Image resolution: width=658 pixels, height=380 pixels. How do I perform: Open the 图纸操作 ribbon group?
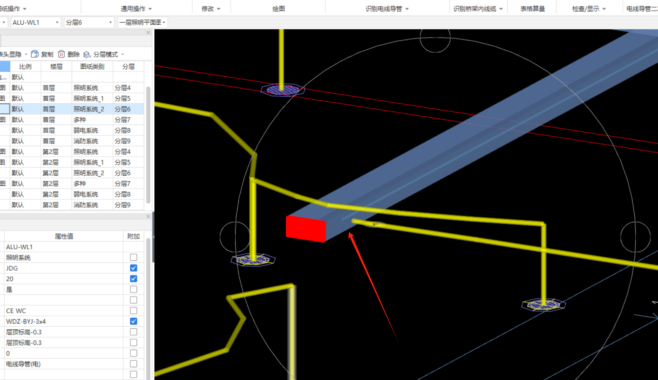point(13,8)
